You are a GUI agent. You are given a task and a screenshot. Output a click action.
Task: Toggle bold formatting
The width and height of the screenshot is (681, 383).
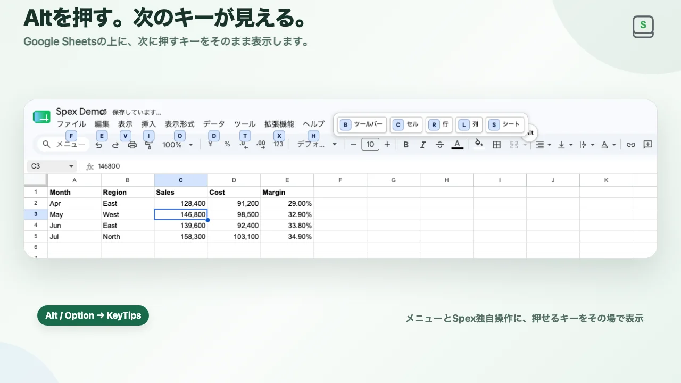[x=406, y=145]
